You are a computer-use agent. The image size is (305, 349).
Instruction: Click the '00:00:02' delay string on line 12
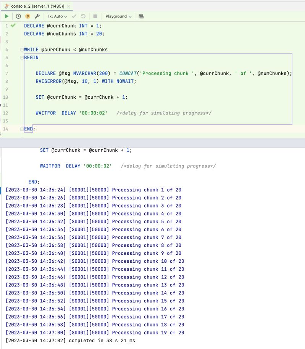pyautogui.click(x=93, y=113)
